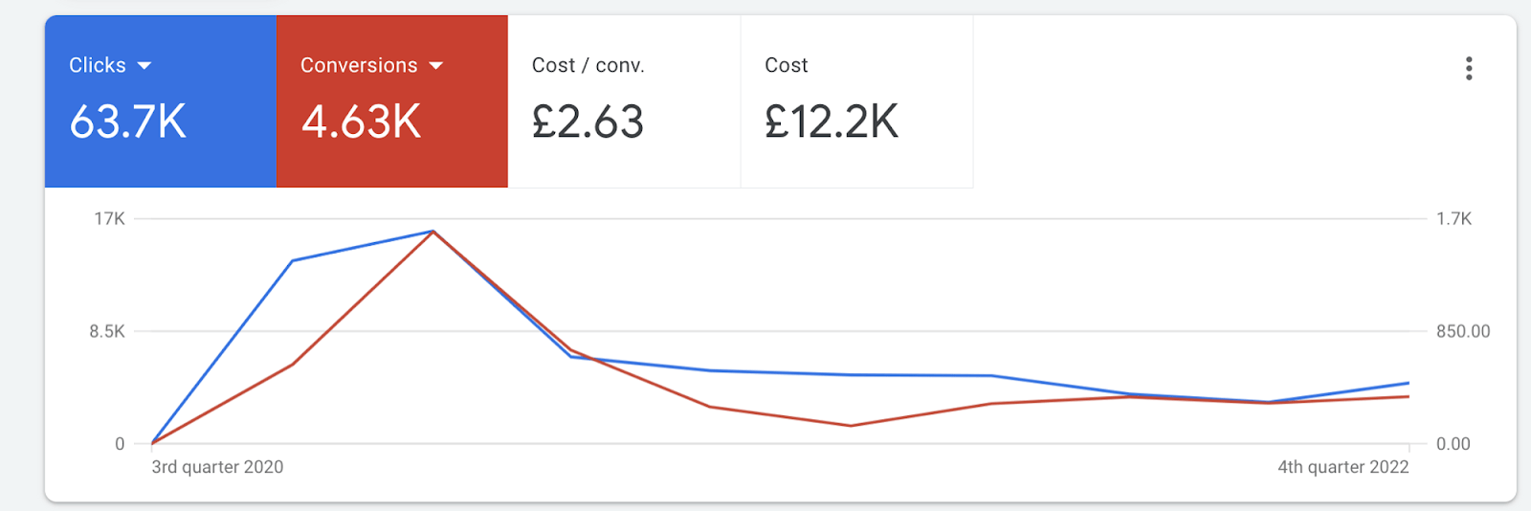The image size is (1531, 511).
Task: Click the 850.00 right axis label
Action: pyautogui.click(x=1463, y=331)
